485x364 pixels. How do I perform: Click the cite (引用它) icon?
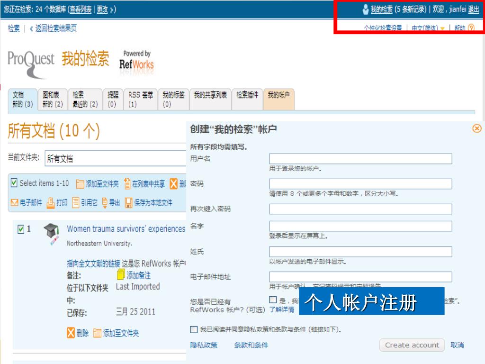76,203
